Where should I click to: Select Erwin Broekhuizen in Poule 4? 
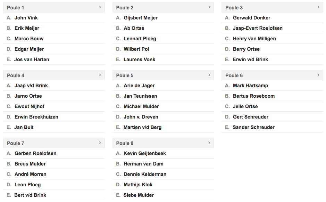[36, 117]
